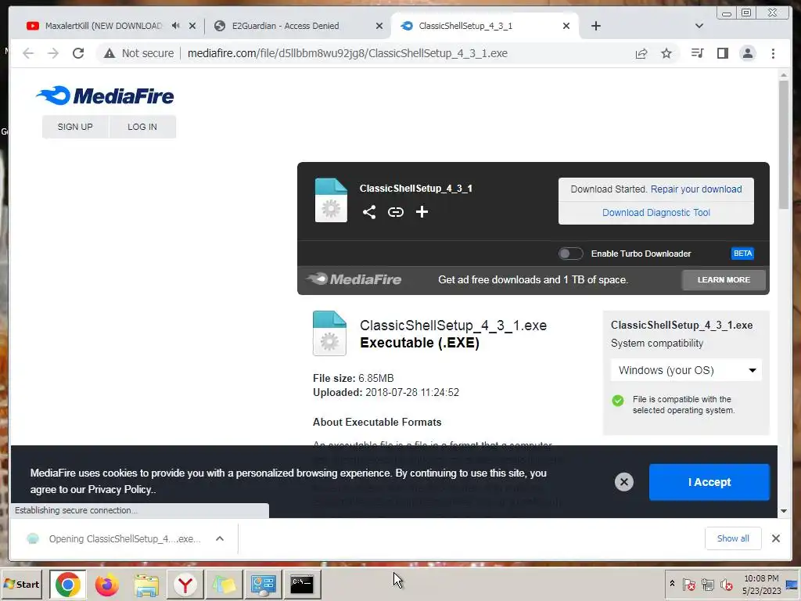The width and height of the screenshot is (801, 601).
Task: Show hidden system tray icons arrow
Action: (x=672, y=584)
